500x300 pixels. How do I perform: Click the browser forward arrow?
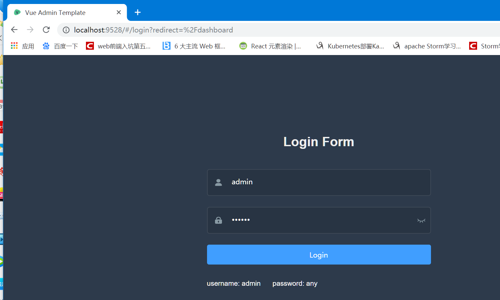30,30
